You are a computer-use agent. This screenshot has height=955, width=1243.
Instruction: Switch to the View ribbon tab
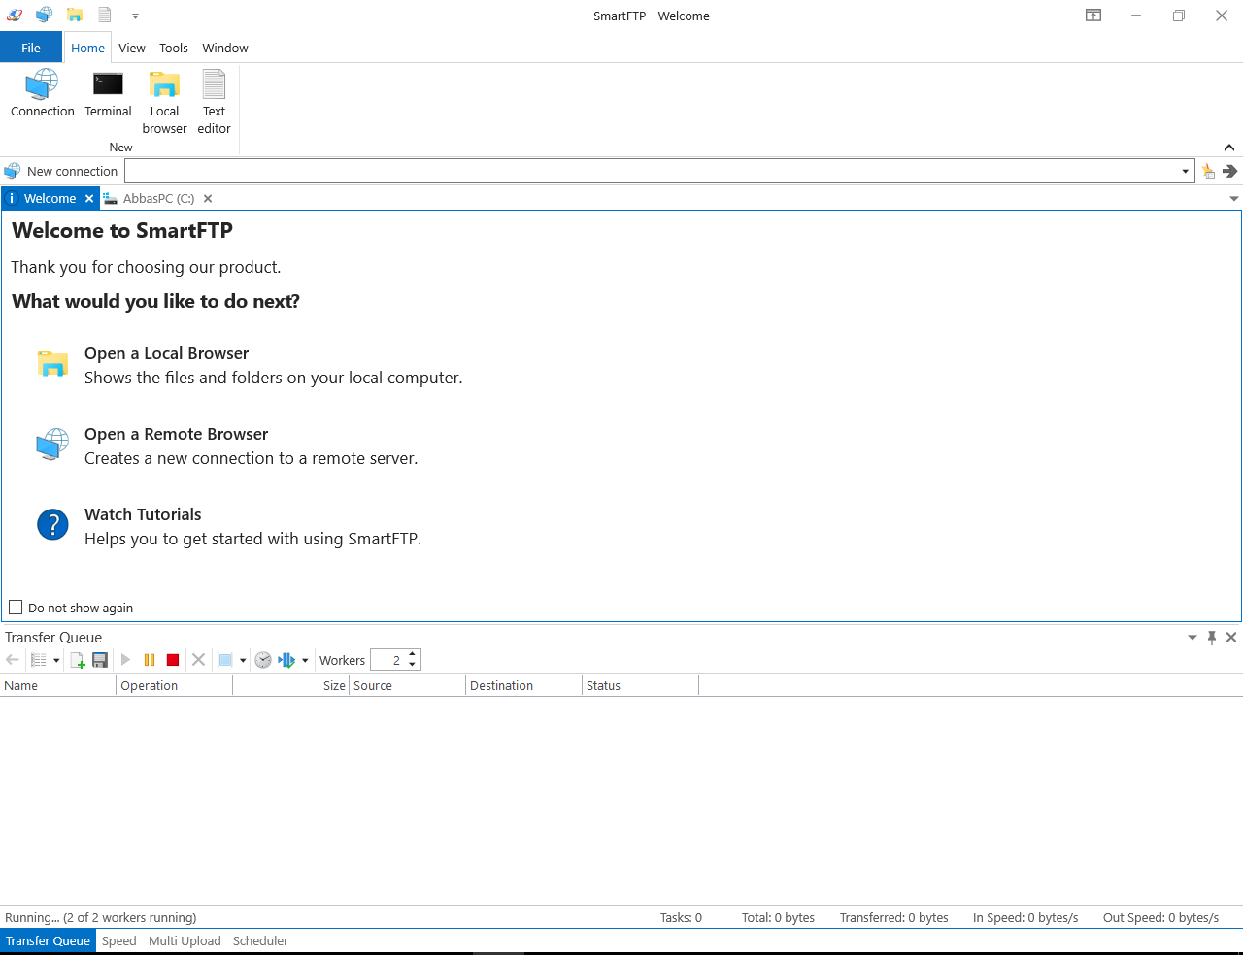132,48
